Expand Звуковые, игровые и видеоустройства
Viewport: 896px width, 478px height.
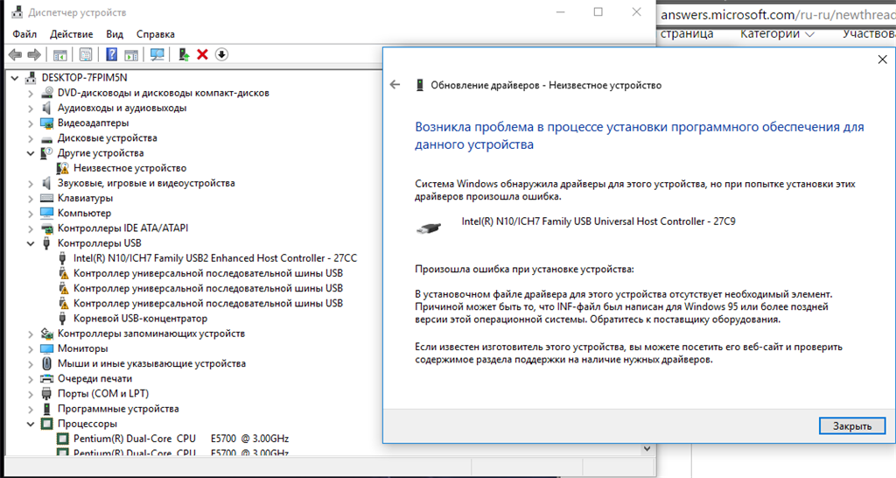coord(31,184)
